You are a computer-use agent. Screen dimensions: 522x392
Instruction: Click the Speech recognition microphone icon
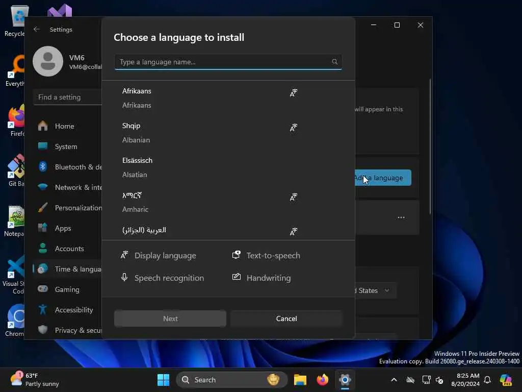124,277
